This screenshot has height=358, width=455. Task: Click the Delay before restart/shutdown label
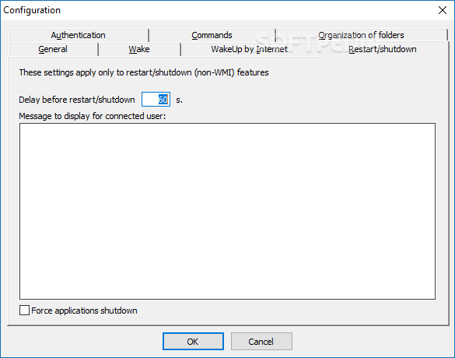click(x=77, y=100)
